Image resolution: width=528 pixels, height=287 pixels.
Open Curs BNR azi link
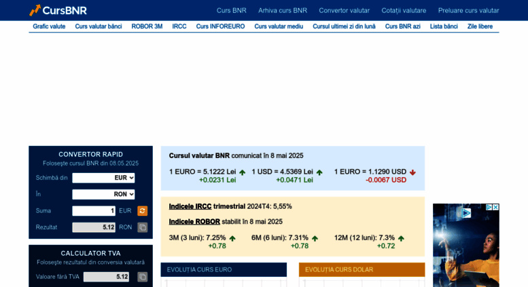click(x=402, y=26)
